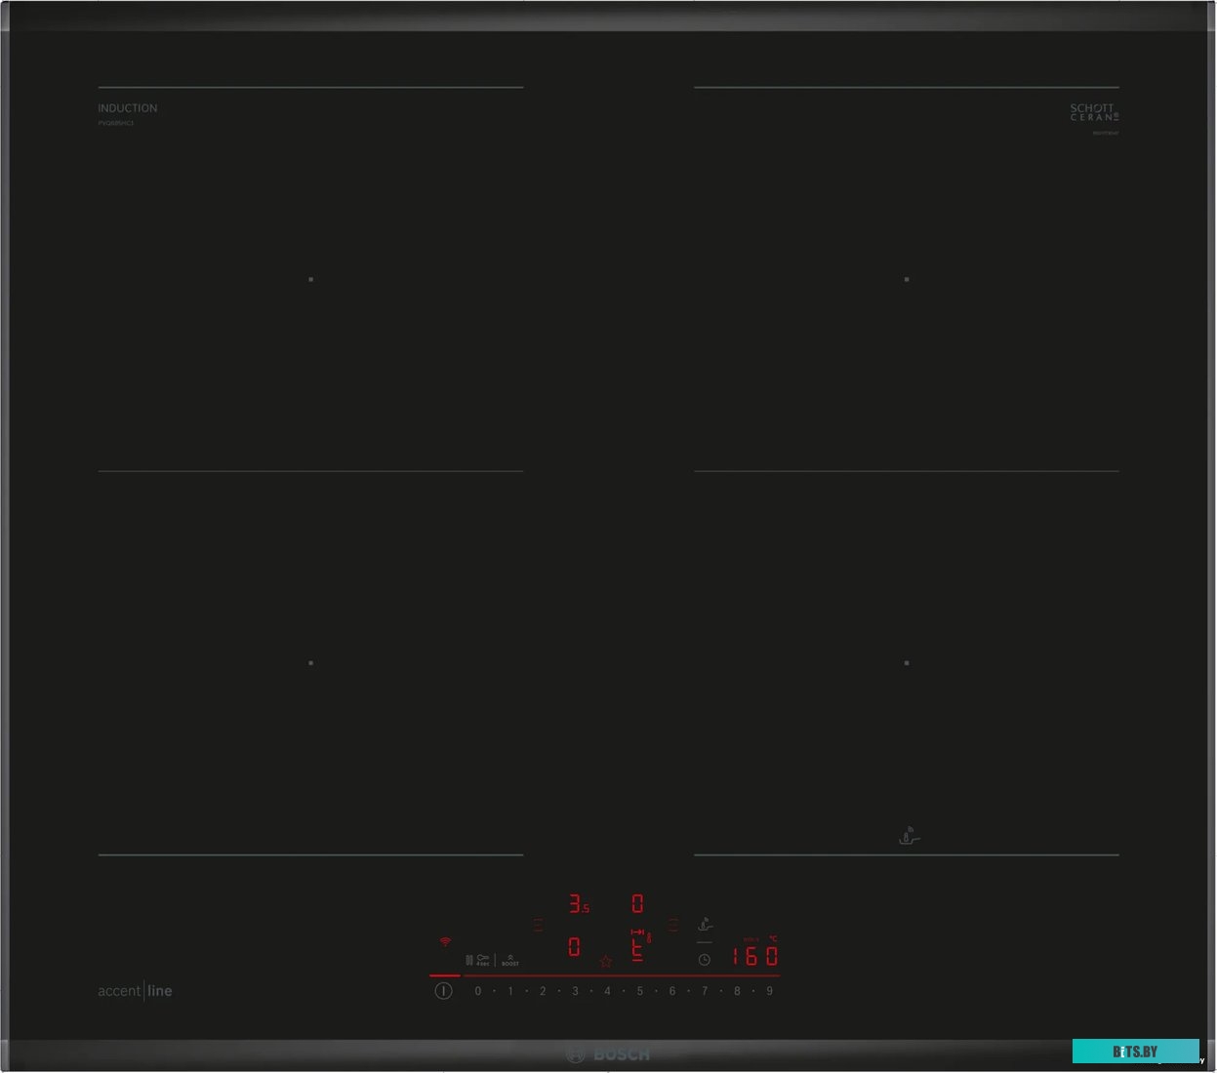
Task: Open the timer using the clock icon
Action: click(x=705, y=960)
